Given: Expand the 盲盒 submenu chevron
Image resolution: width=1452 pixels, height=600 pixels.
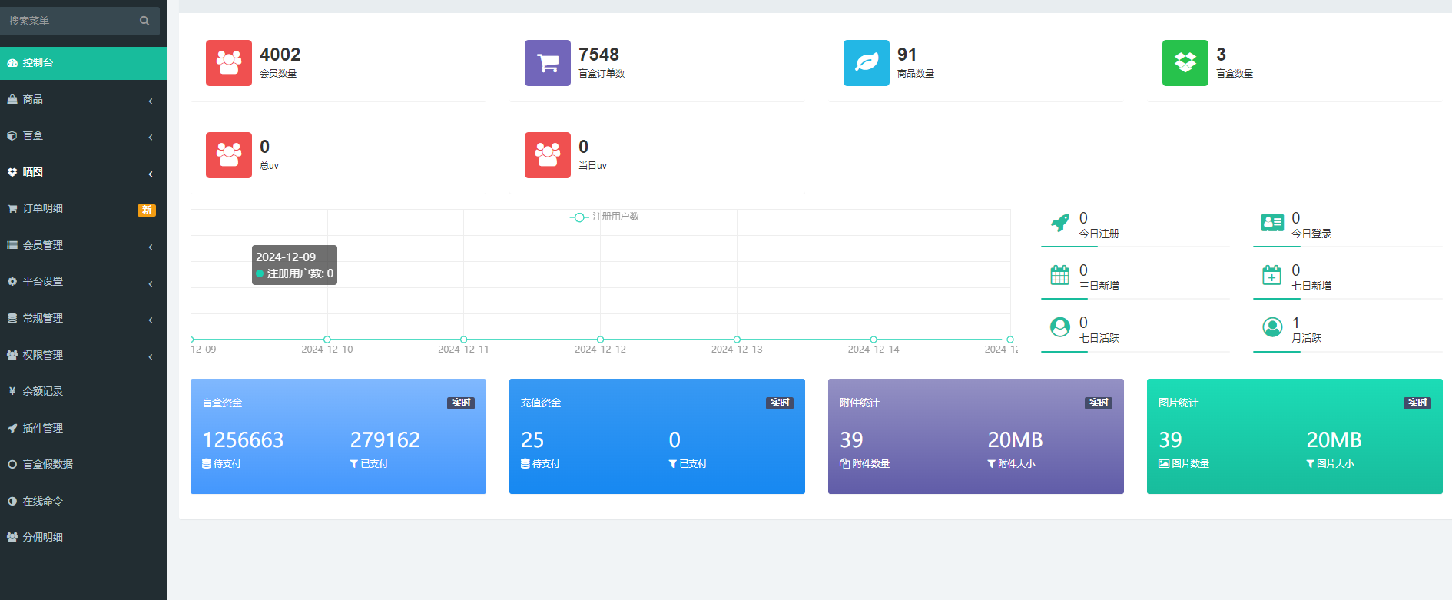Looking at the screenshot, I should point(151,137).
